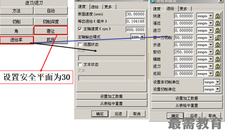Screen dimensions: 225x138
Task: Open unit dropdown for 横越 row
Action: [x=211, y=59]
